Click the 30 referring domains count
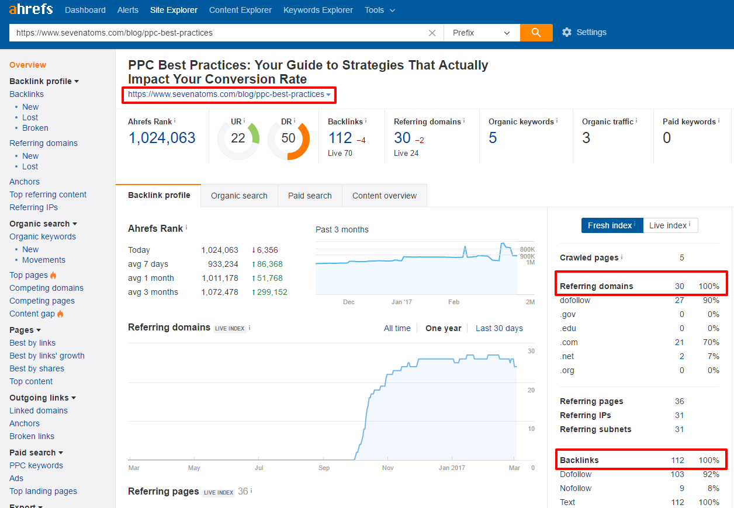 point(403,138)
